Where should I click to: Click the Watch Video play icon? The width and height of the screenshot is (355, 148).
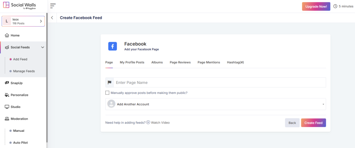click(148, 122)
